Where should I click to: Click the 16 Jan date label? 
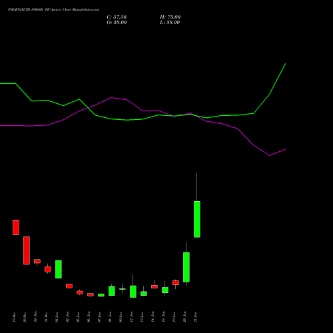coord(163,317)
